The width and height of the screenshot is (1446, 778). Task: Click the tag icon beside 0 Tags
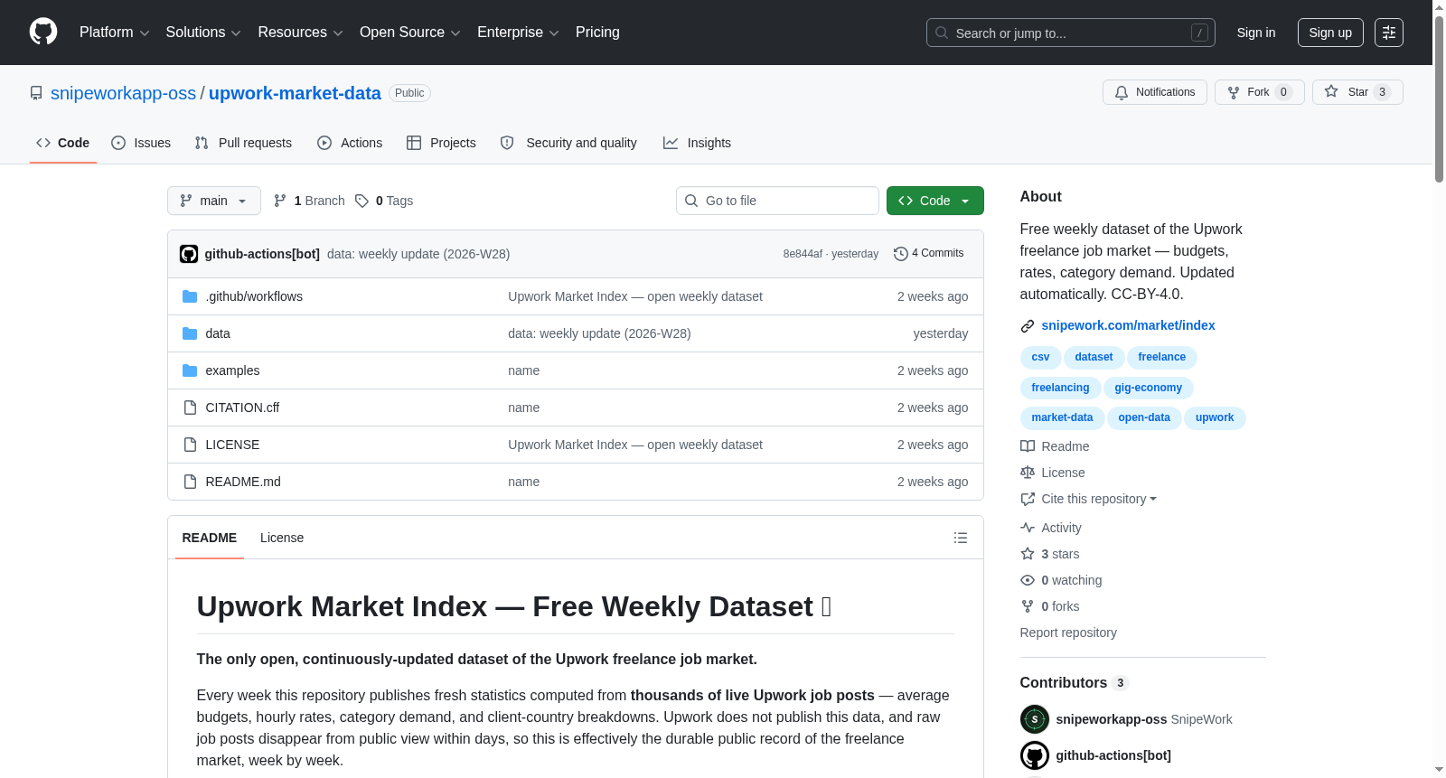pyautogui.click(x=361, y=201)
